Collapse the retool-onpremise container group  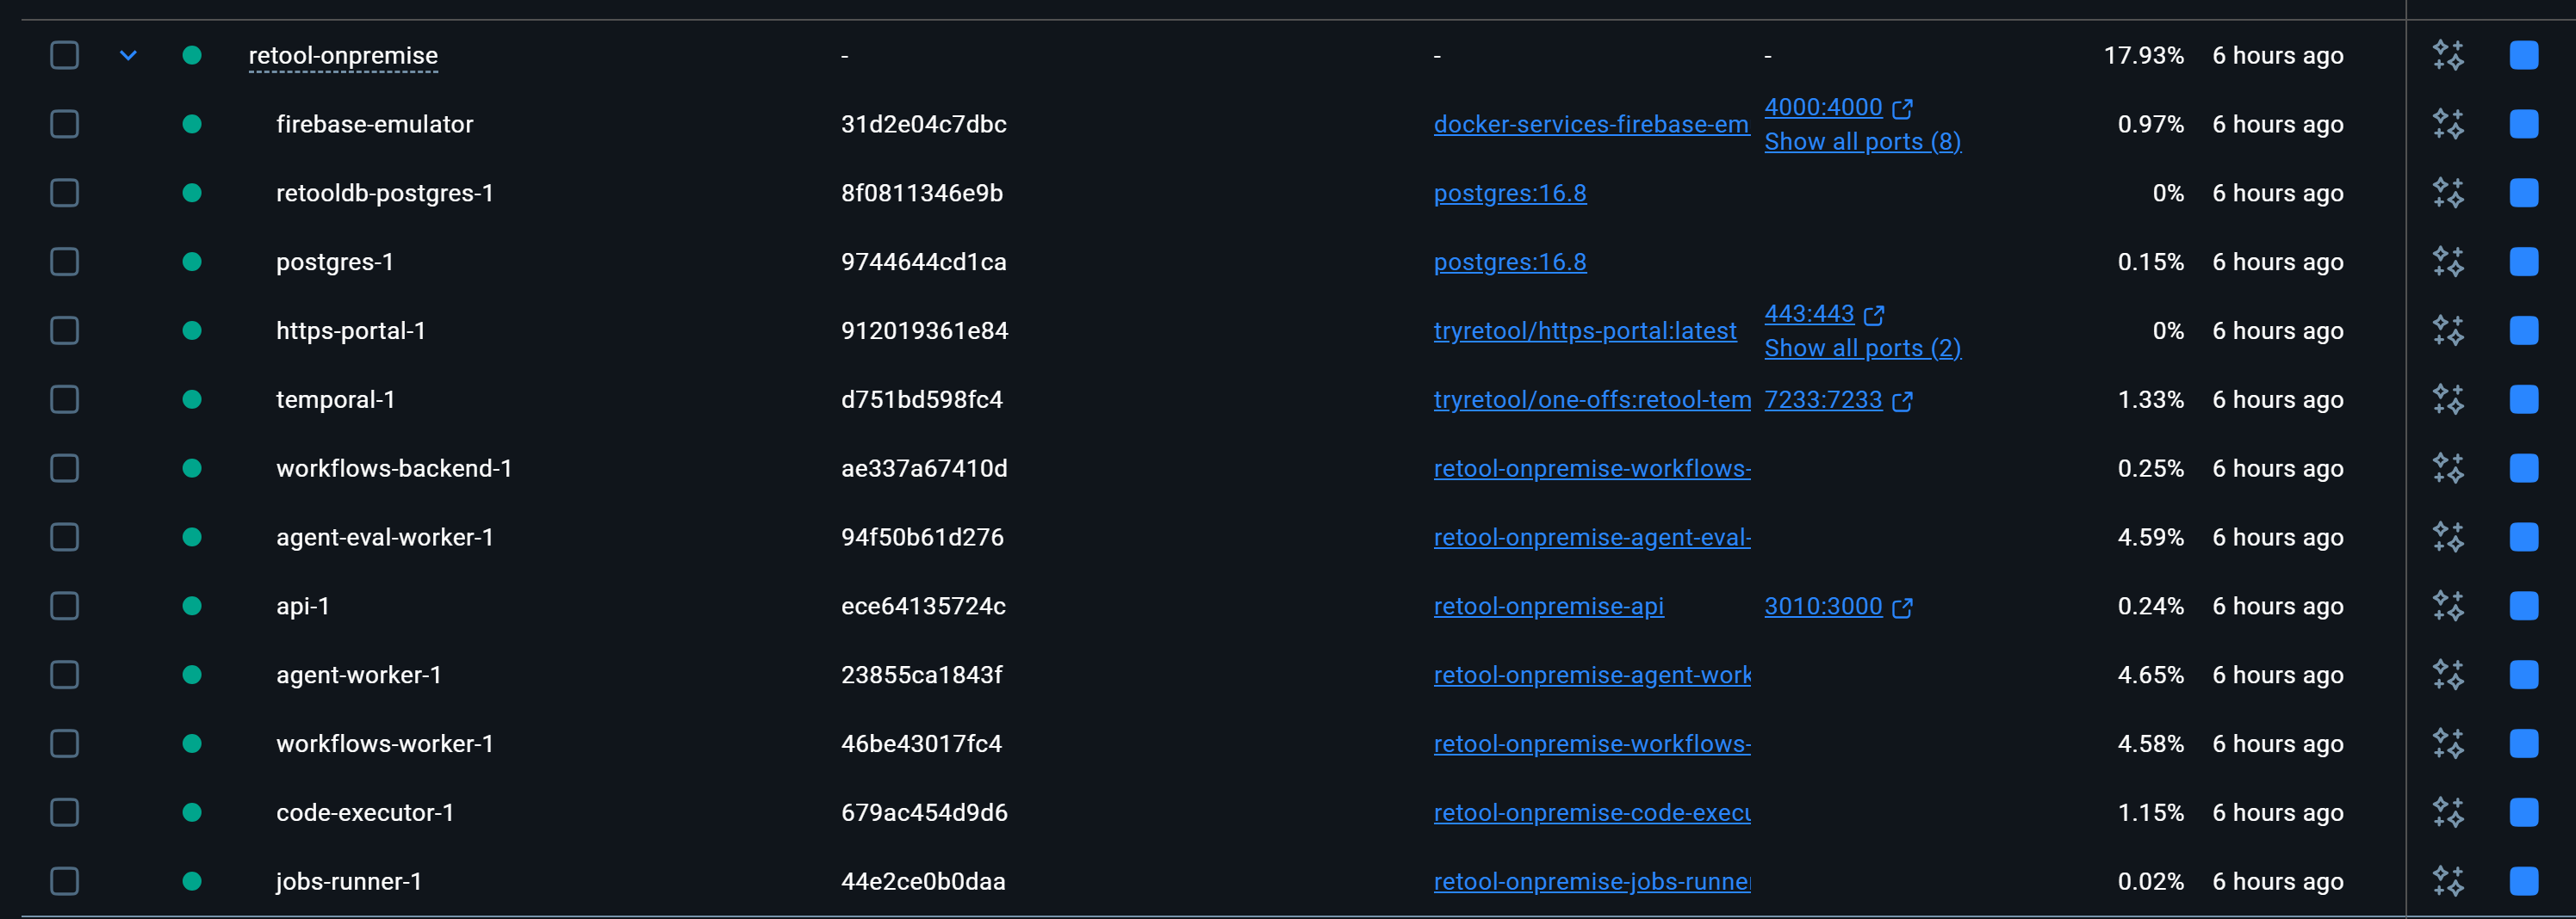(x=128, y=55)
